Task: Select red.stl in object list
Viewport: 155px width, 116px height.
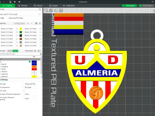Action: point(3,69)
